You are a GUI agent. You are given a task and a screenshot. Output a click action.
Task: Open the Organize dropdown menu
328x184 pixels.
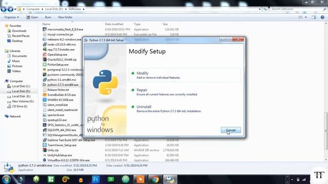pos(11,17)
